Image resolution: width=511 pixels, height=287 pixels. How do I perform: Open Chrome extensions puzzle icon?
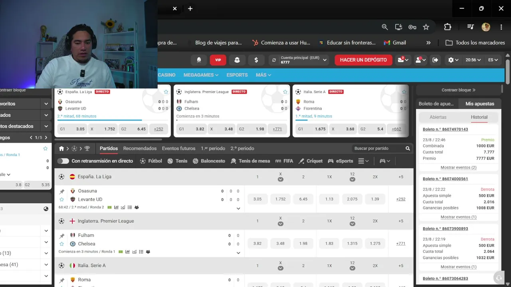coord(448,27)
